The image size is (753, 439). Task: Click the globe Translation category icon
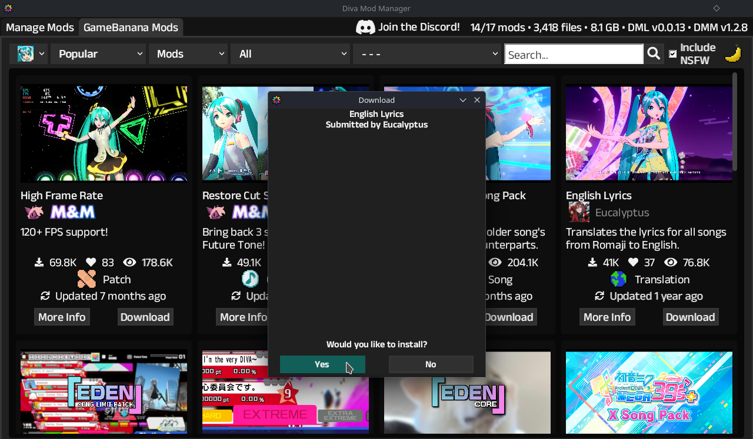(619, 279)
